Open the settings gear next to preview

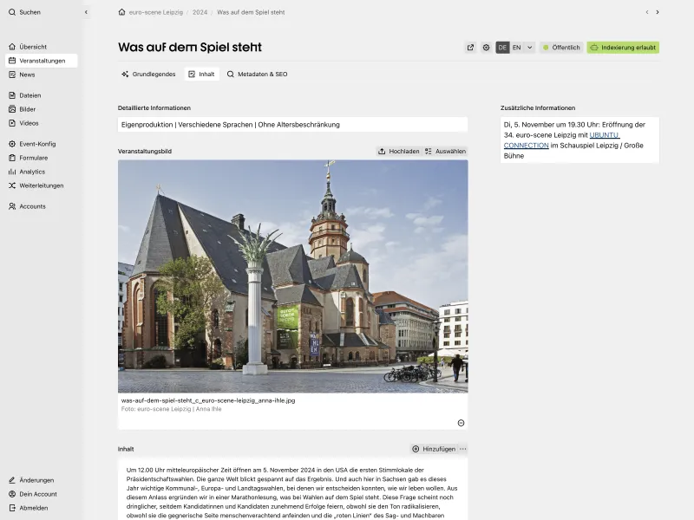point(487,48)
